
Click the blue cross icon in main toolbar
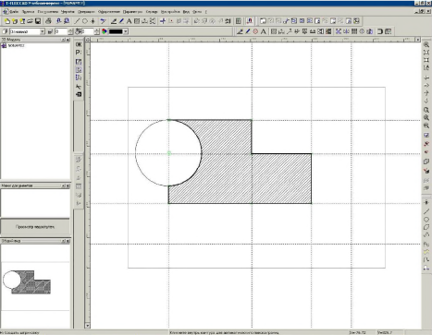click(163, 21)
